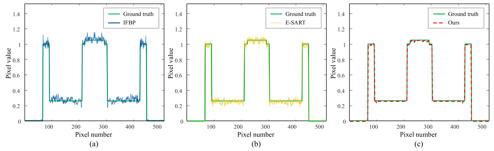Screen dimensions: 494x151
Task: Click Pixel number axis title in plot (b)
Action: click(x=256, y=134)
